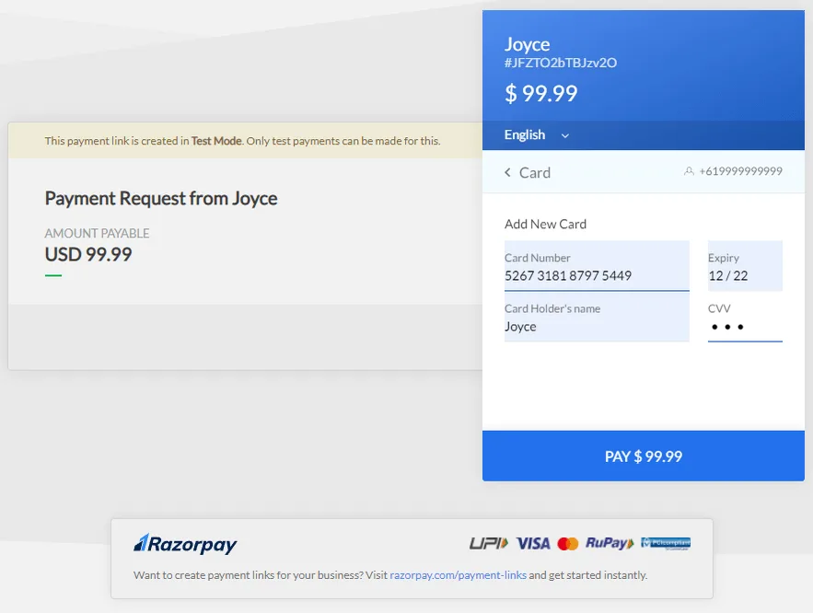The height and width of the screenshot is (613, 813).
Task: Open the English language dropdown
Action: click(x=537, y=135)
